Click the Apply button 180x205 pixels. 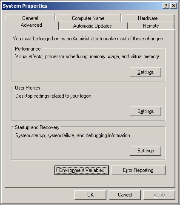tap(159, 195)
